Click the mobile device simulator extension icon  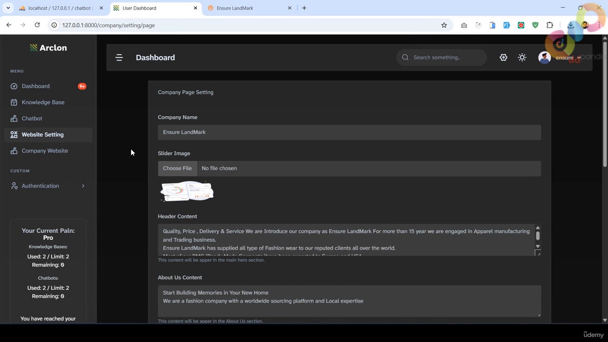(493, 25)
